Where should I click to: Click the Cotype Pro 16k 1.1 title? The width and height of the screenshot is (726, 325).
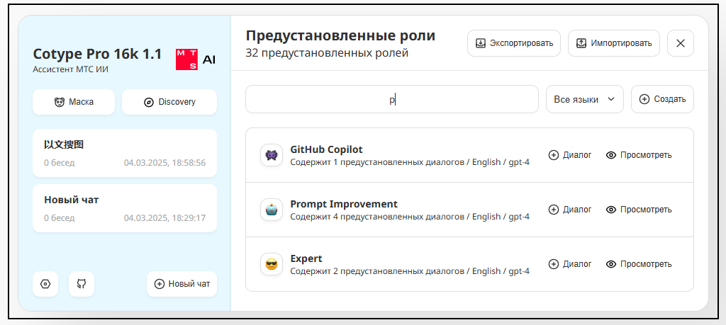pyautogui.click(x=97, y=54)
